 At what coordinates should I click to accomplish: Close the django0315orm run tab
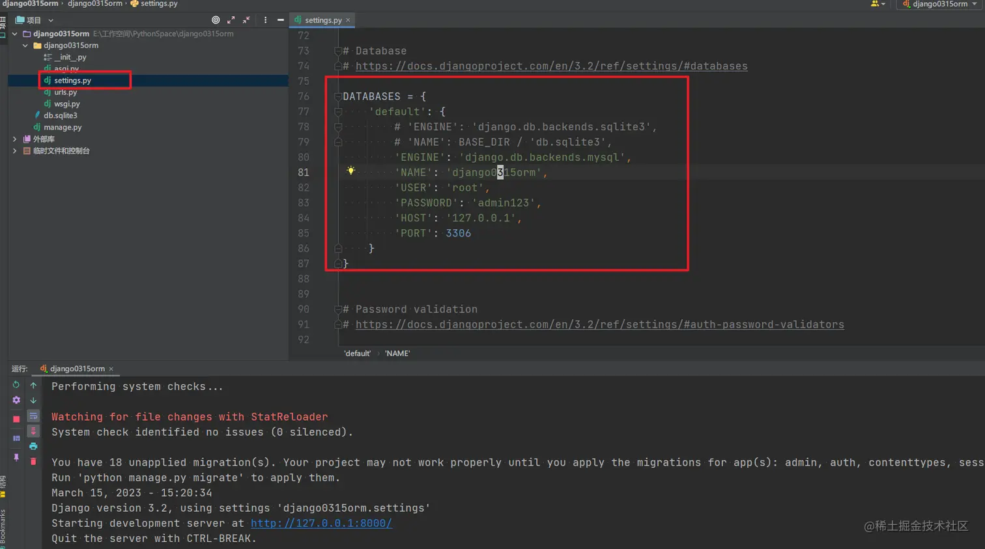tap(111, 369)
